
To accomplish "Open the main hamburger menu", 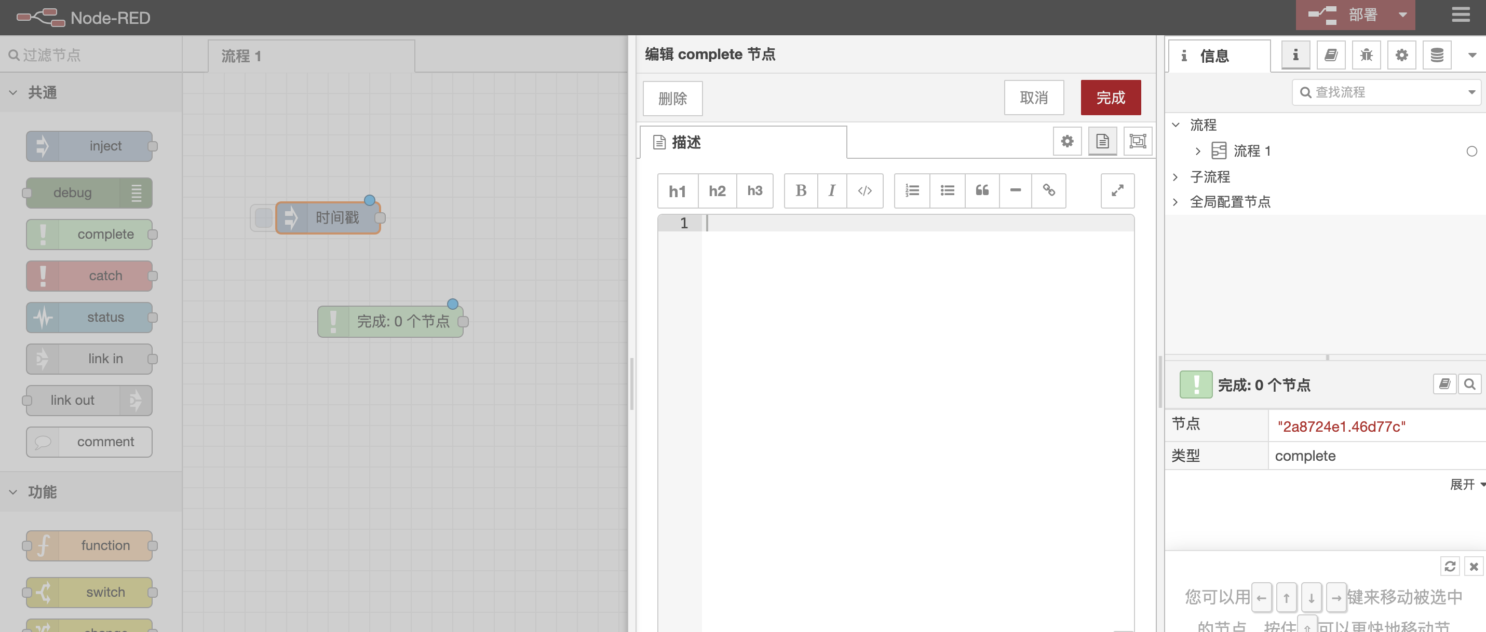I will point(1461,15).
